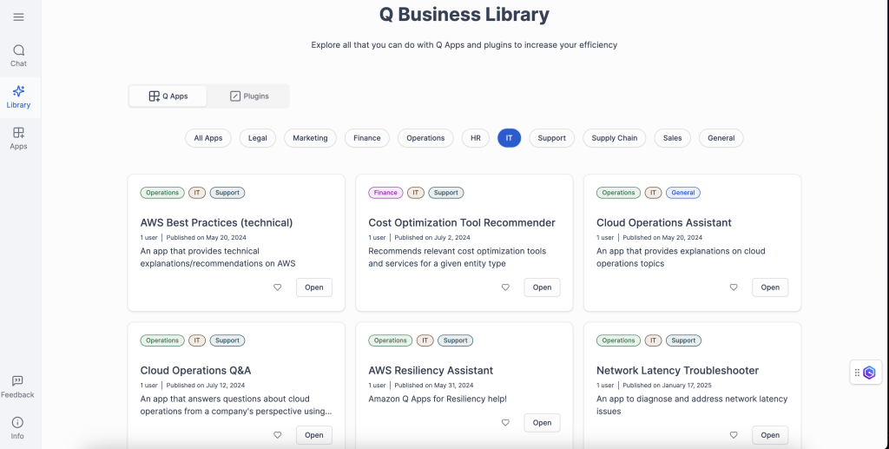Open Apps in the sidebar
The width and height of the screenshot is (889, 449).
click(19, 139)
